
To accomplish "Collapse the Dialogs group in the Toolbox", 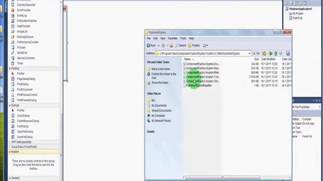I will pyautogui.click(x=10, y=105).
